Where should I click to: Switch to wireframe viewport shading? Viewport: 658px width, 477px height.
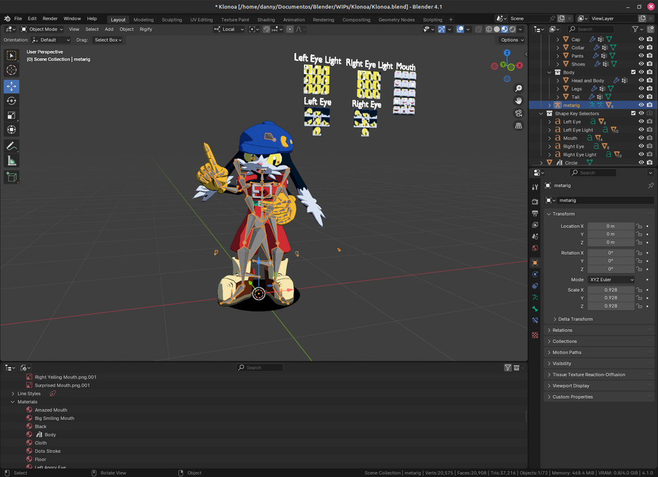pyautogui.click(x=489, y=29)
